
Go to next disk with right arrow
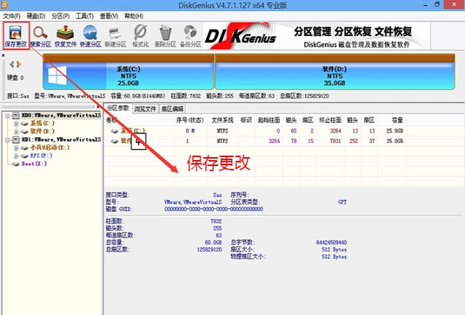click(x=18, y=64)
